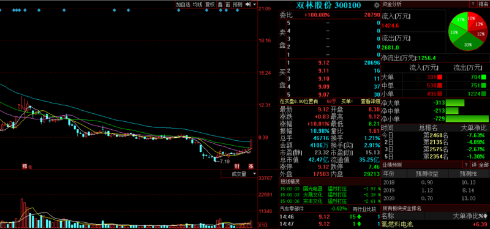Click the 财 marker below the candlestick chart
The height and width of the screenshot is (229, 490).
click(x=237, y=166)
